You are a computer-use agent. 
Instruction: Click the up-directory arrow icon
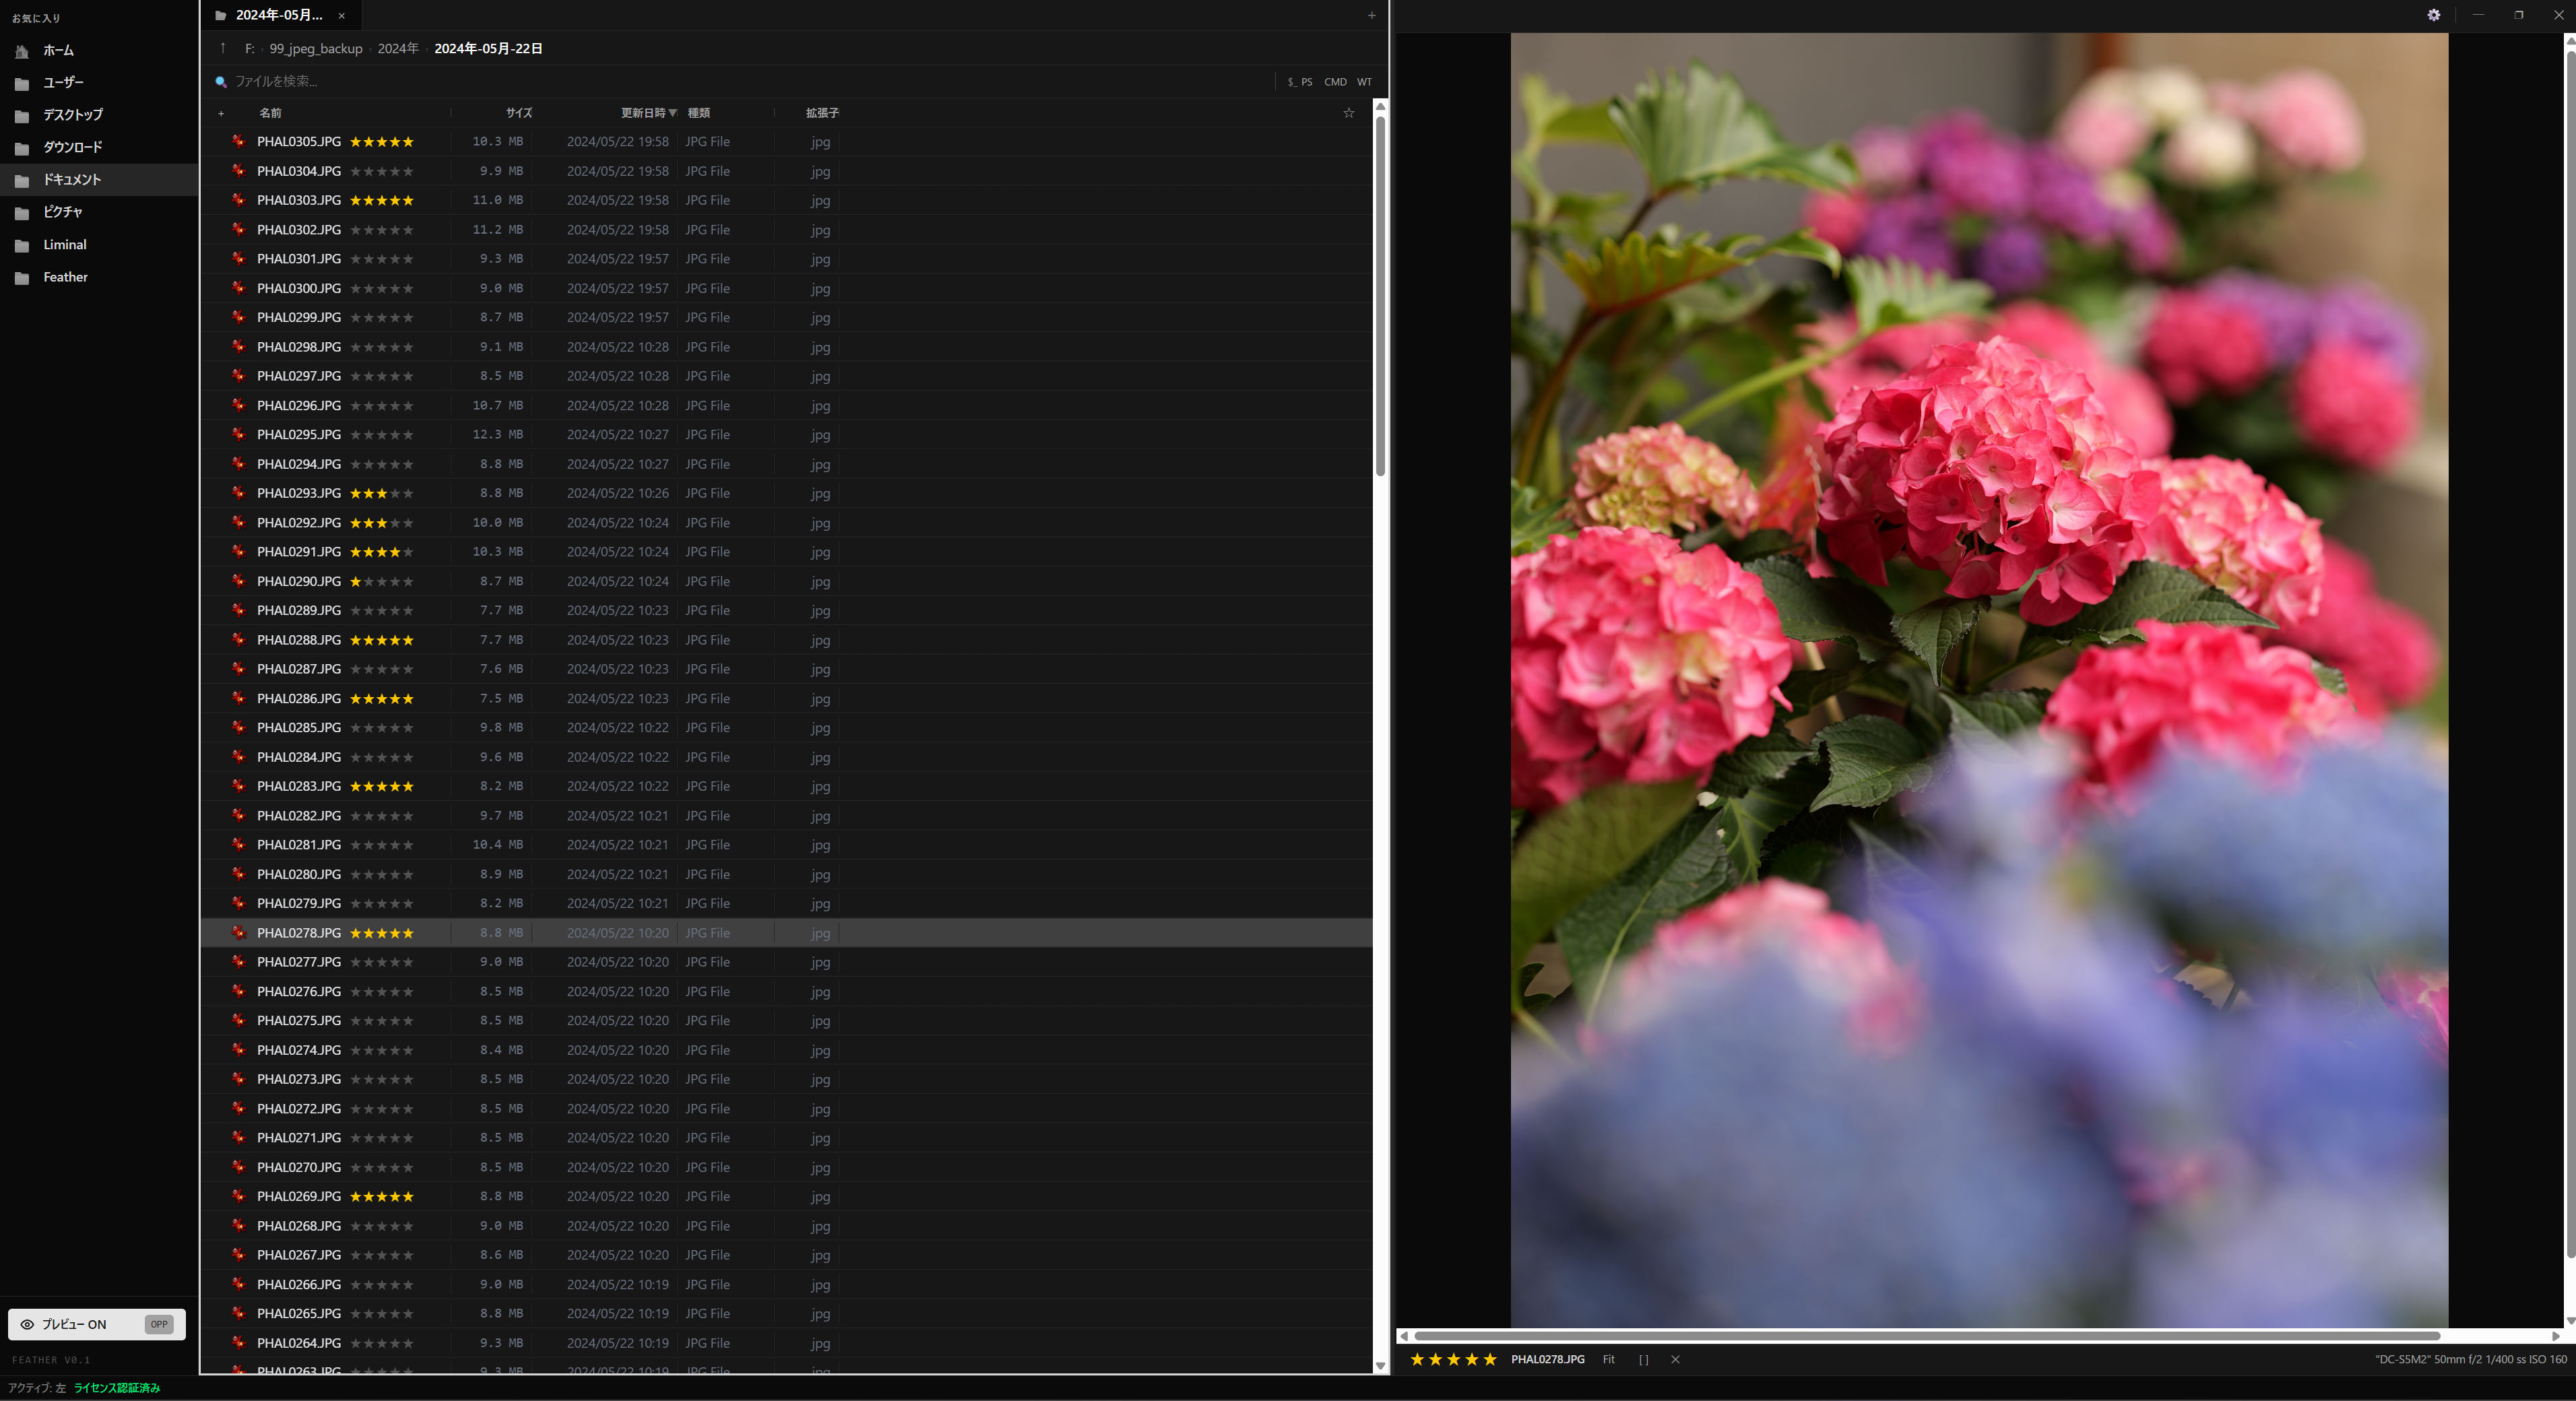[x=222, y=48]
